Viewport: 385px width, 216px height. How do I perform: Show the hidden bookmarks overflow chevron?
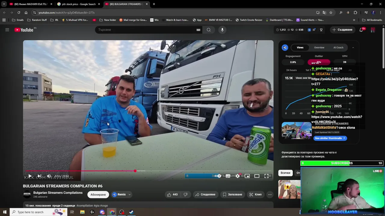[x=354, y=20]
